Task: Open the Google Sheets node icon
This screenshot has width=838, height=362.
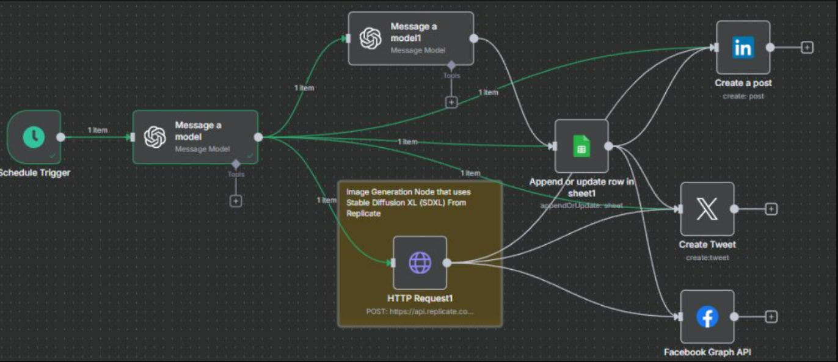Action: (581, 147)
